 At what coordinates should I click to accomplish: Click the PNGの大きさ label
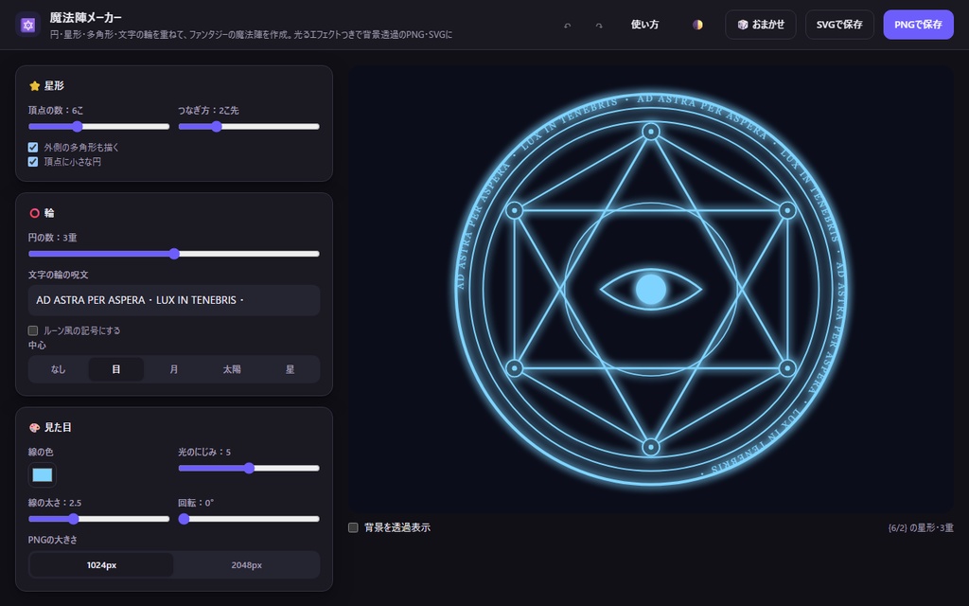point(53,540)
